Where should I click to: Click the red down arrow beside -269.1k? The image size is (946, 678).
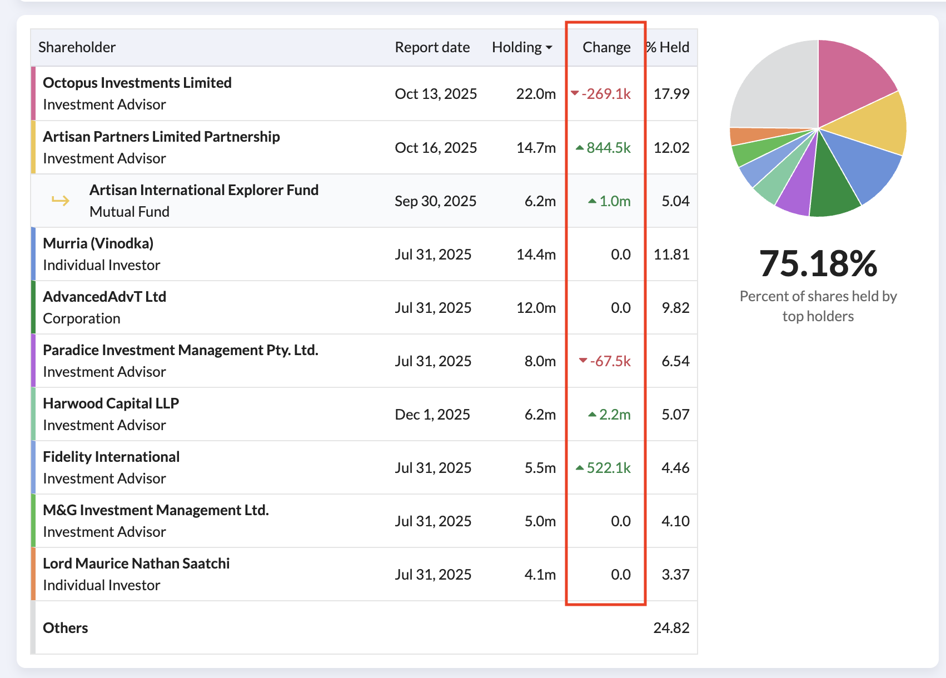click(x=575, y=93)
